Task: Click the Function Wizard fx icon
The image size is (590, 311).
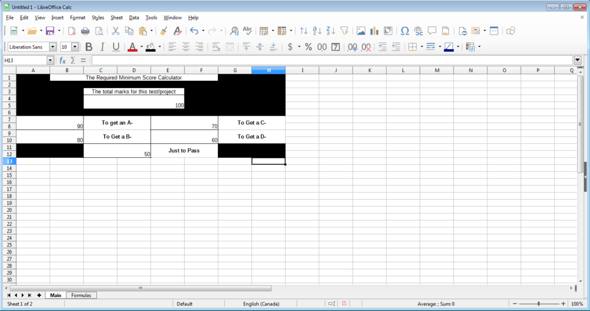Action: click(62, 60)
